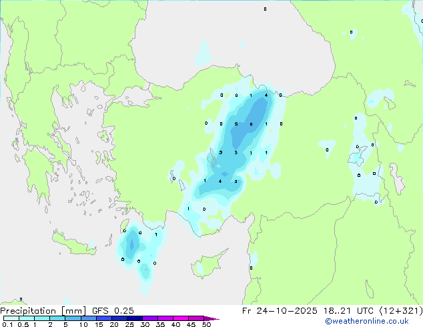Image resolution: width=423 pixels, height=327 pixels.
Task: Select the legend swatch between 30 and 35
Action: pos(149,318)
